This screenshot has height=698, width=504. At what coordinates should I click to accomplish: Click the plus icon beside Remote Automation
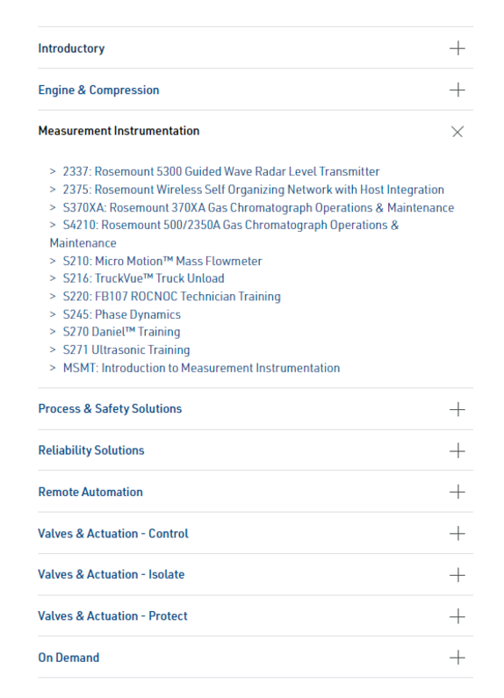tap(457, 492)
